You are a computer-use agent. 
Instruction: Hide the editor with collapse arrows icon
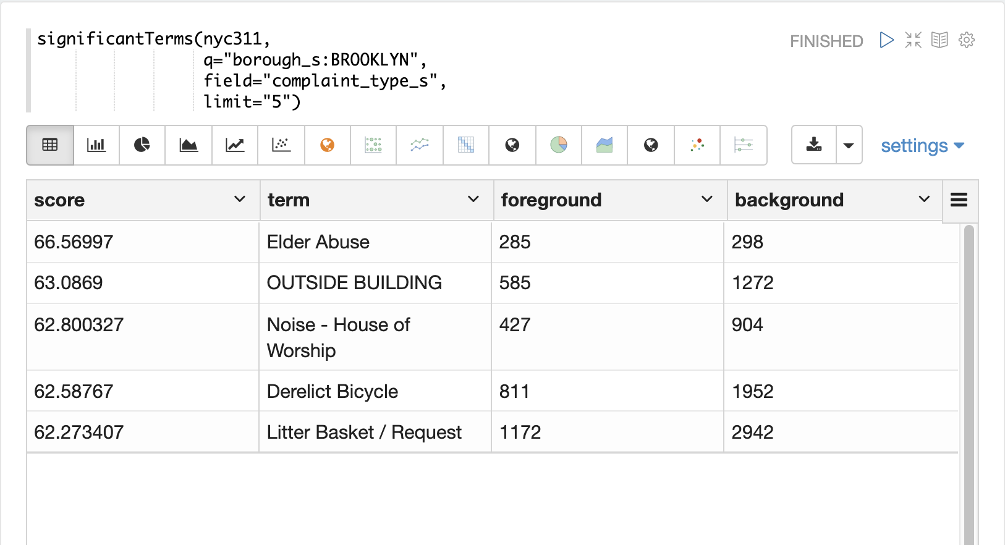[913, 40]
